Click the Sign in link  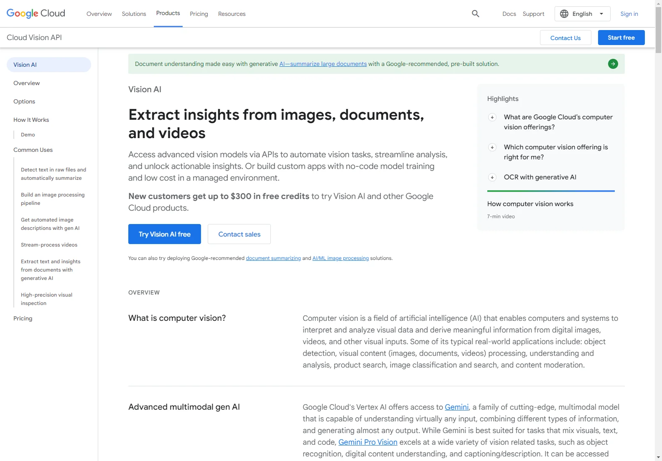[629, 14]
